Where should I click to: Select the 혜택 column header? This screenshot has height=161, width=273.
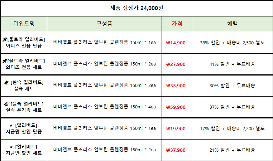(232, 24)
